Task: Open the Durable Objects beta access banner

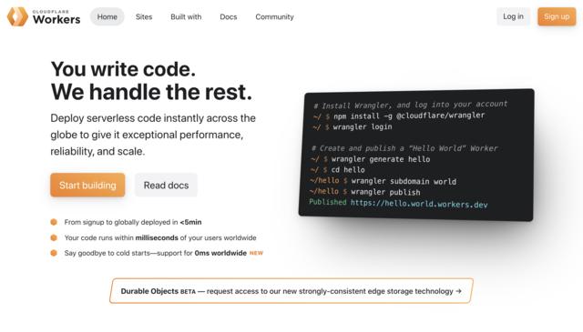Action: [291, 291]
